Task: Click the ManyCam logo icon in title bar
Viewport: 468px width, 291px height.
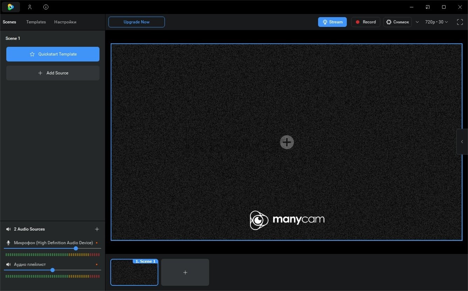Action: pyautogui.click(x=11, y=7)
